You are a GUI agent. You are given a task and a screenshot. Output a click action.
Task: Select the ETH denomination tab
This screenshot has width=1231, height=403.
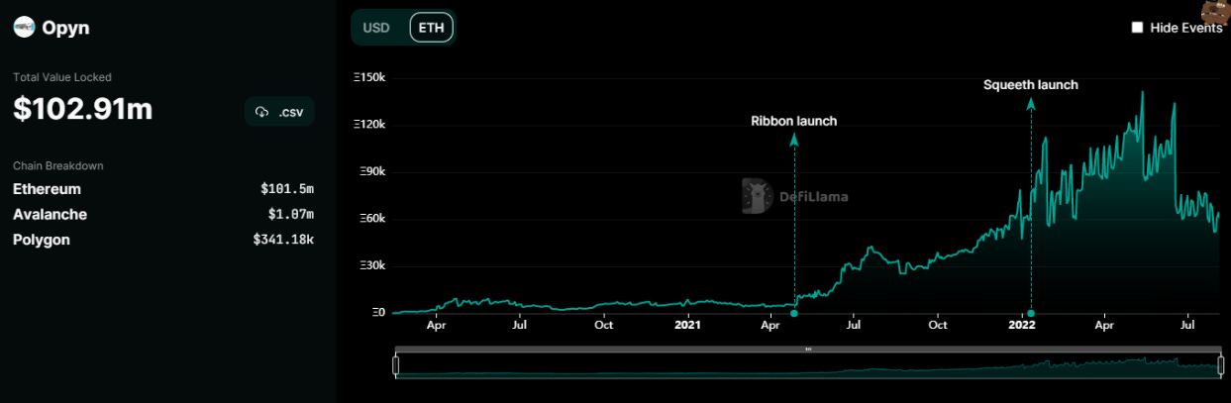432,28
